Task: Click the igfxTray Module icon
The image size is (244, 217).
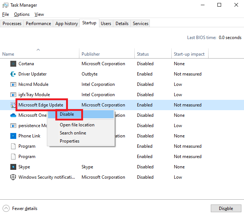Action: click(13, 95)
